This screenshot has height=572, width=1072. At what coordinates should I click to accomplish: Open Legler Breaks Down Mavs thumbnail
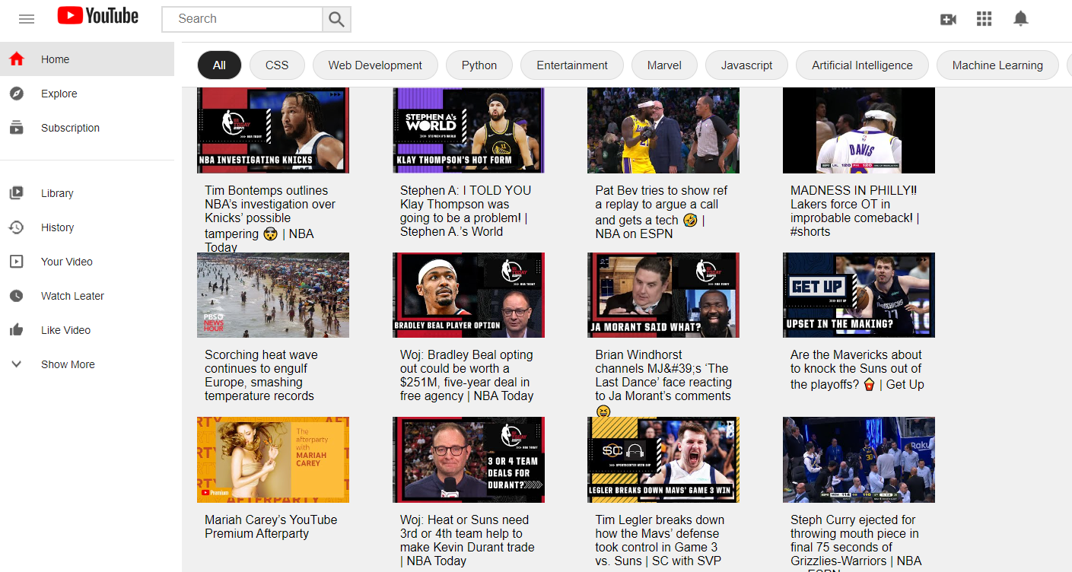pos(663,459)
